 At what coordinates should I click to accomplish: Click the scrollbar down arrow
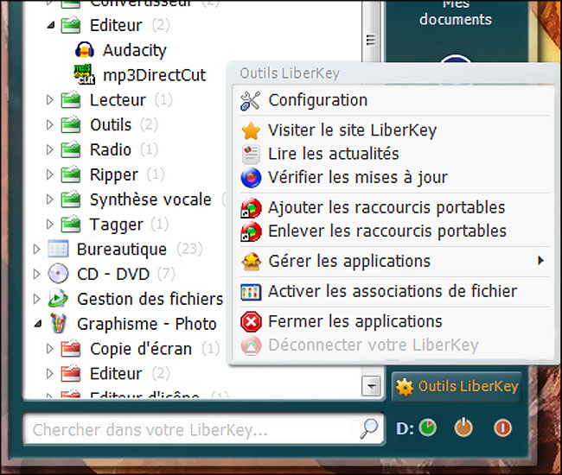coord(371,386)
